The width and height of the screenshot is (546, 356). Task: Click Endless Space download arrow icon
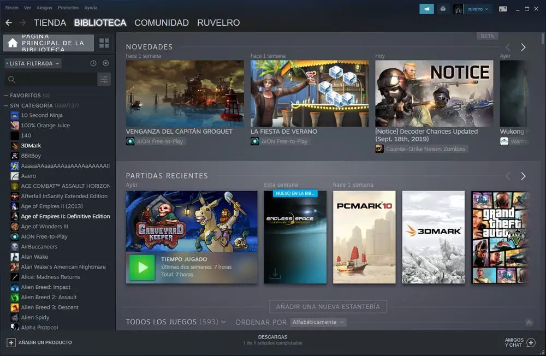tap(275, 273)
